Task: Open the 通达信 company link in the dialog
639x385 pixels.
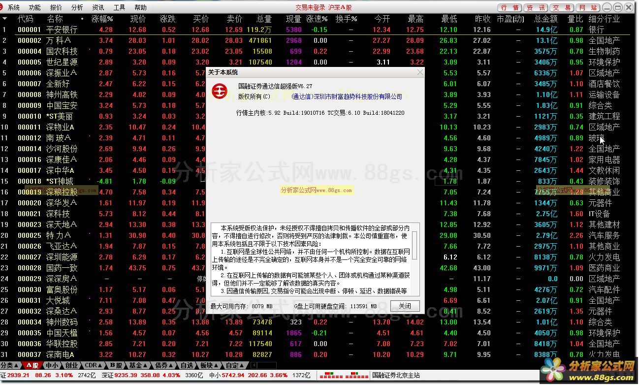Action: click(x=347, y=96)
